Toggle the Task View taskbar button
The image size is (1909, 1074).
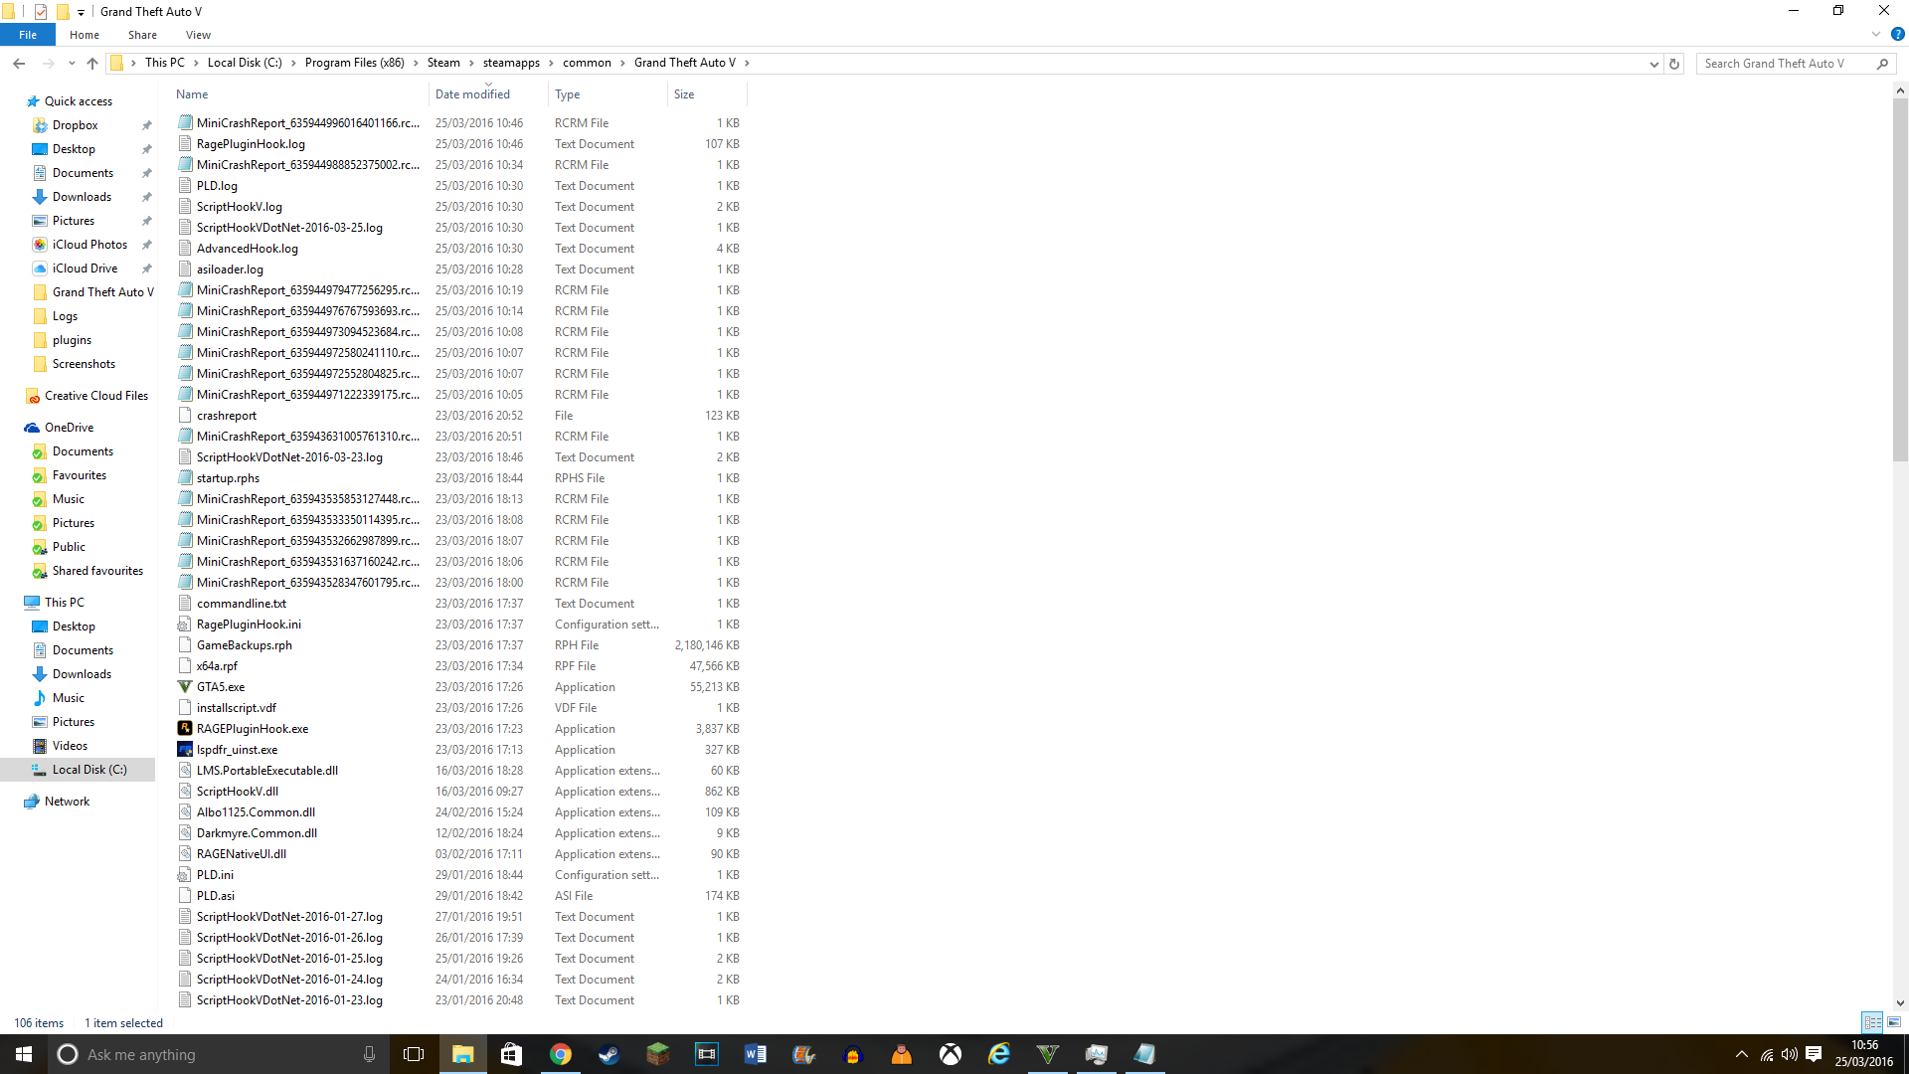[x=414, y=1054]
